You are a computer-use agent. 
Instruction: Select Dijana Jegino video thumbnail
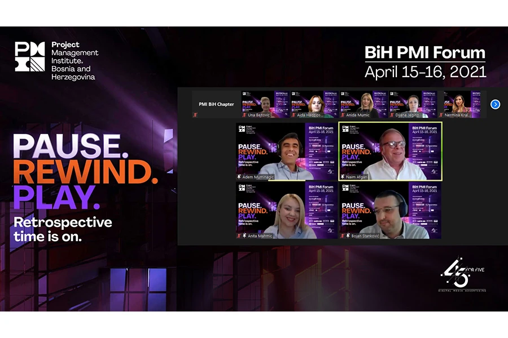[x=413, y=104]
